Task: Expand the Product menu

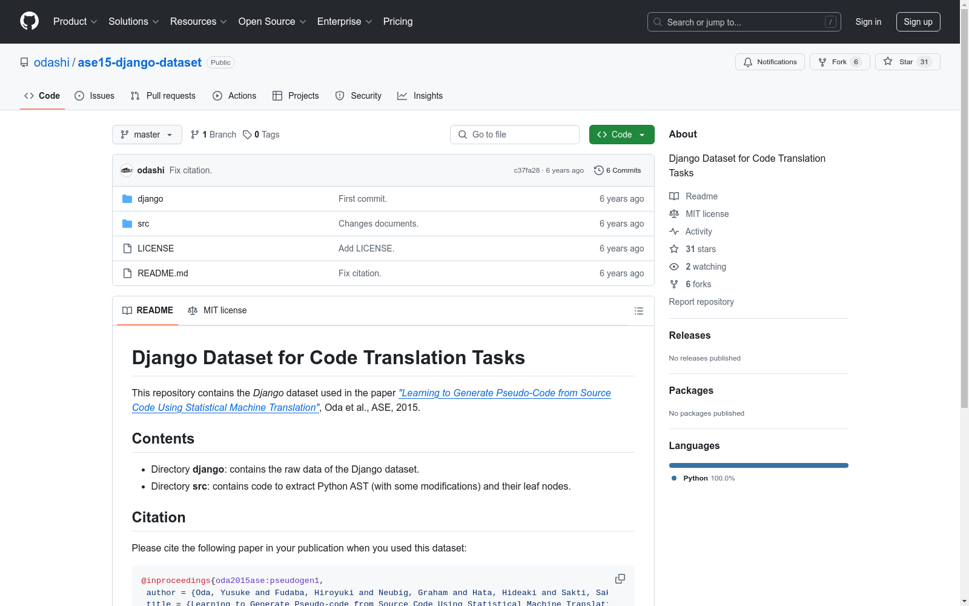Action: coord(75,22)
